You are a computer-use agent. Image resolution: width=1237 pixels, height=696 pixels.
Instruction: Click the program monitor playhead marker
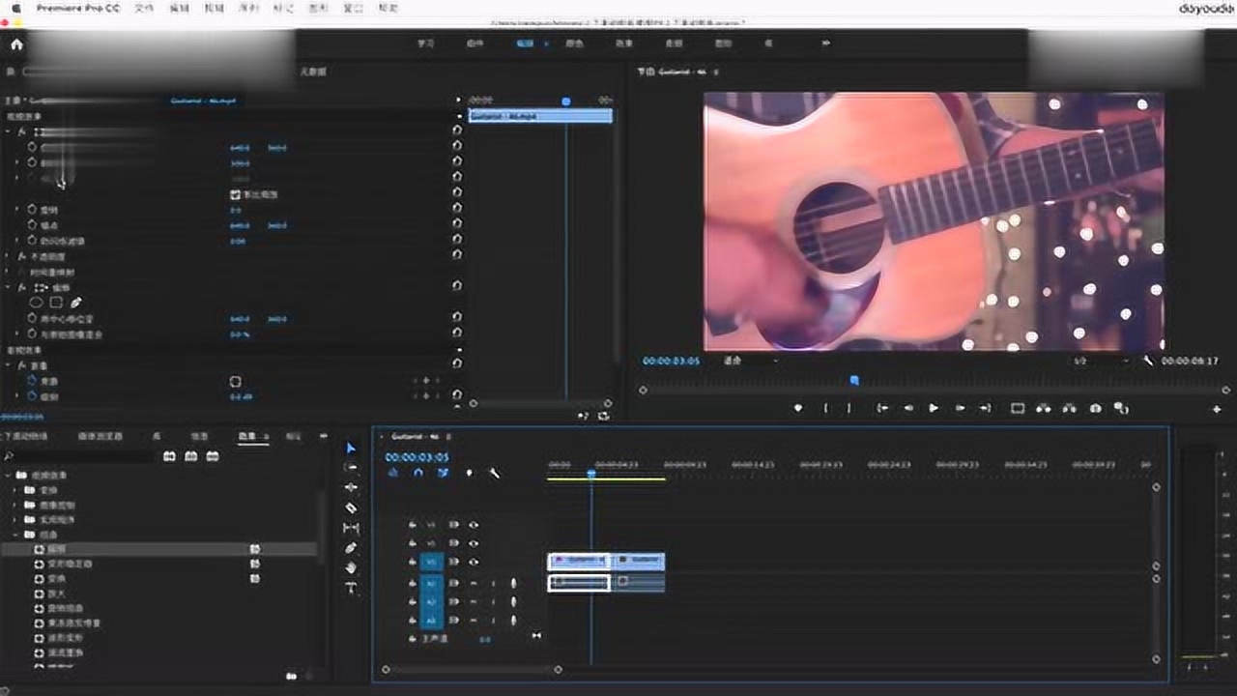[x=853, y=381]
